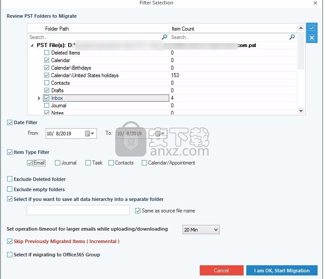Check the Calendar/Appointment item type
Screen dimensions: 326x279
[144, 163]
